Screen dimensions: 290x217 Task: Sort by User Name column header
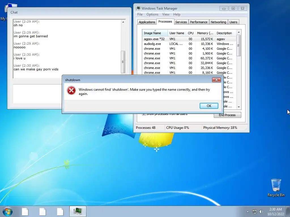pyautogui.click(x=177, y=33)
